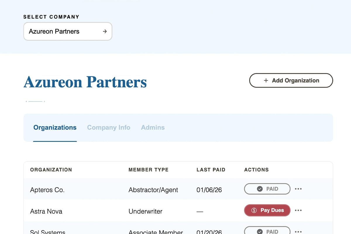The image size is (351, 234).
Task: Switch to the Organizations tab
Action: coord(55,128)
